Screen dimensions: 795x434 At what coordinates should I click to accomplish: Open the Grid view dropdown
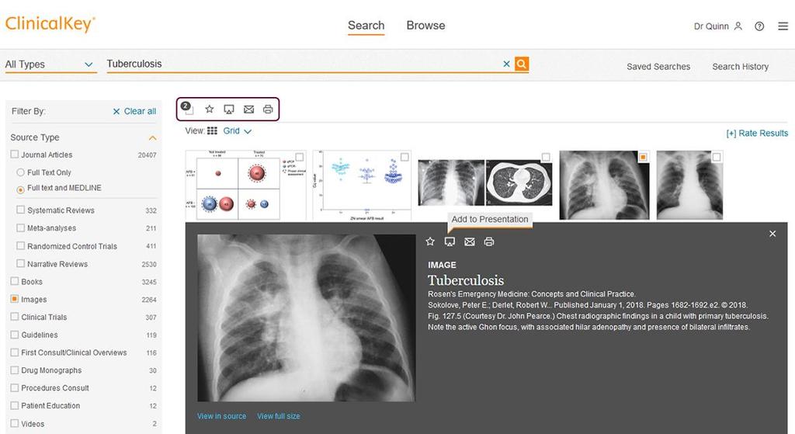coord(237,130)
